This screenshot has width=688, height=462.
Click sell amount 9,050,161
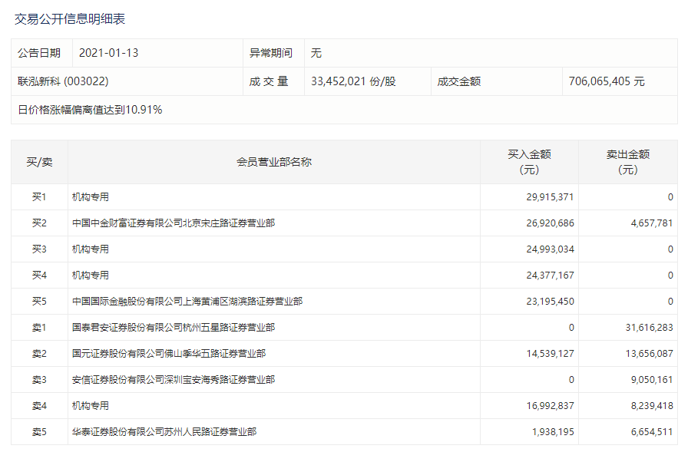pos(652,380)
